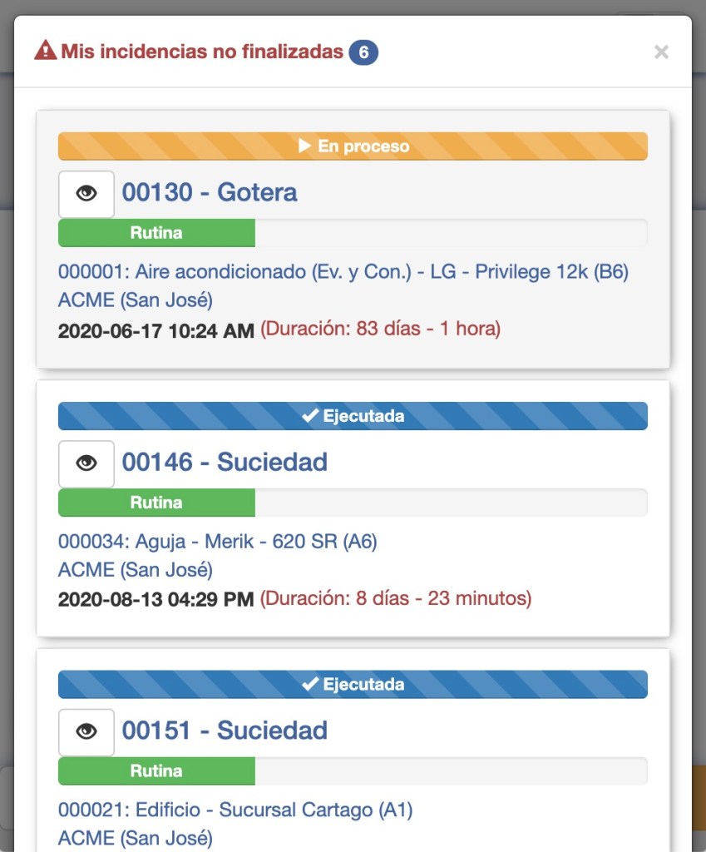Screen dimensions: 706x852
Task: Click the red warning triangle icon
Action: [x=45, y=52]
